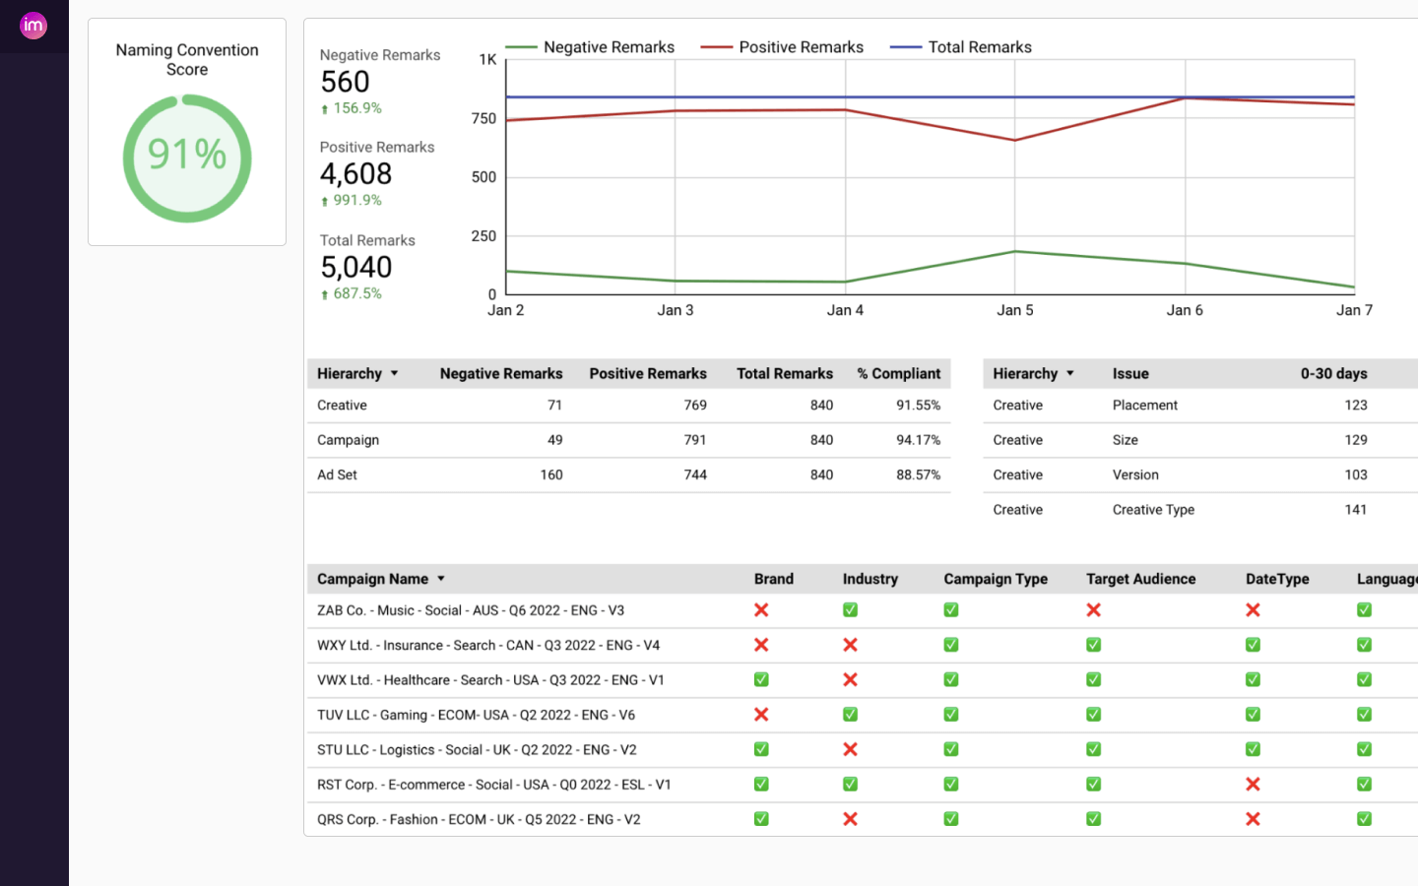Click red DateType X for RST Corp. row
Viewport: 1418px width, 886px height.
point(1253,785)
